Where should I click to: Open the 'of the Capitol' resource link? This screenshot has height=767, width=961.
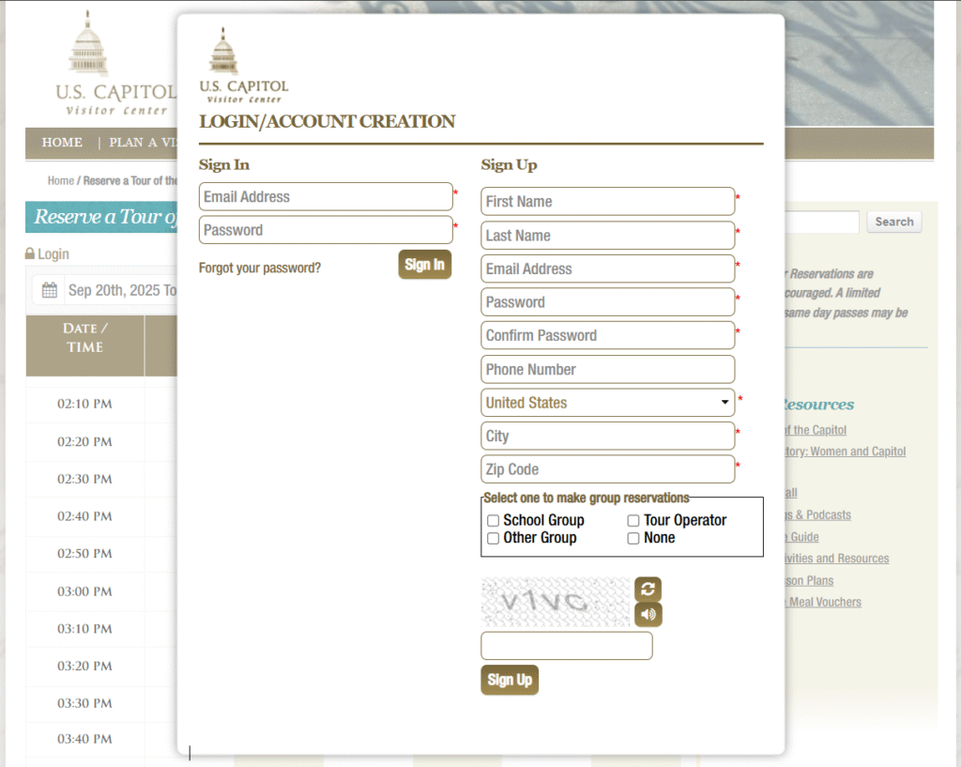(816, 430)
